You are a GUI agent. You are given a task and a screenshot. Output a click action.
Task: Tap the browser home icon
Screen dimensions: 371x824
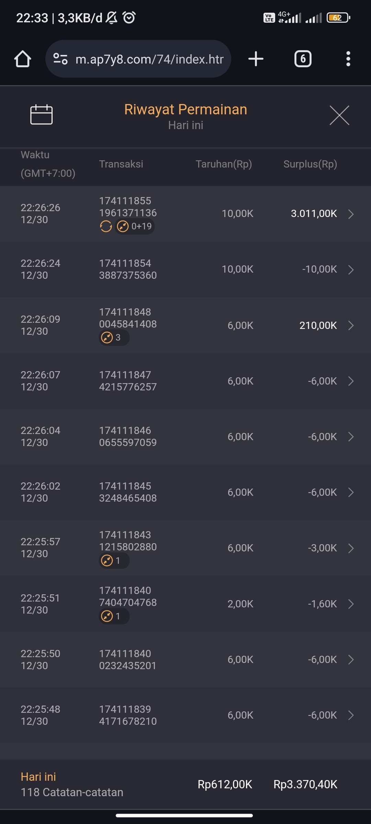[23, 59]
